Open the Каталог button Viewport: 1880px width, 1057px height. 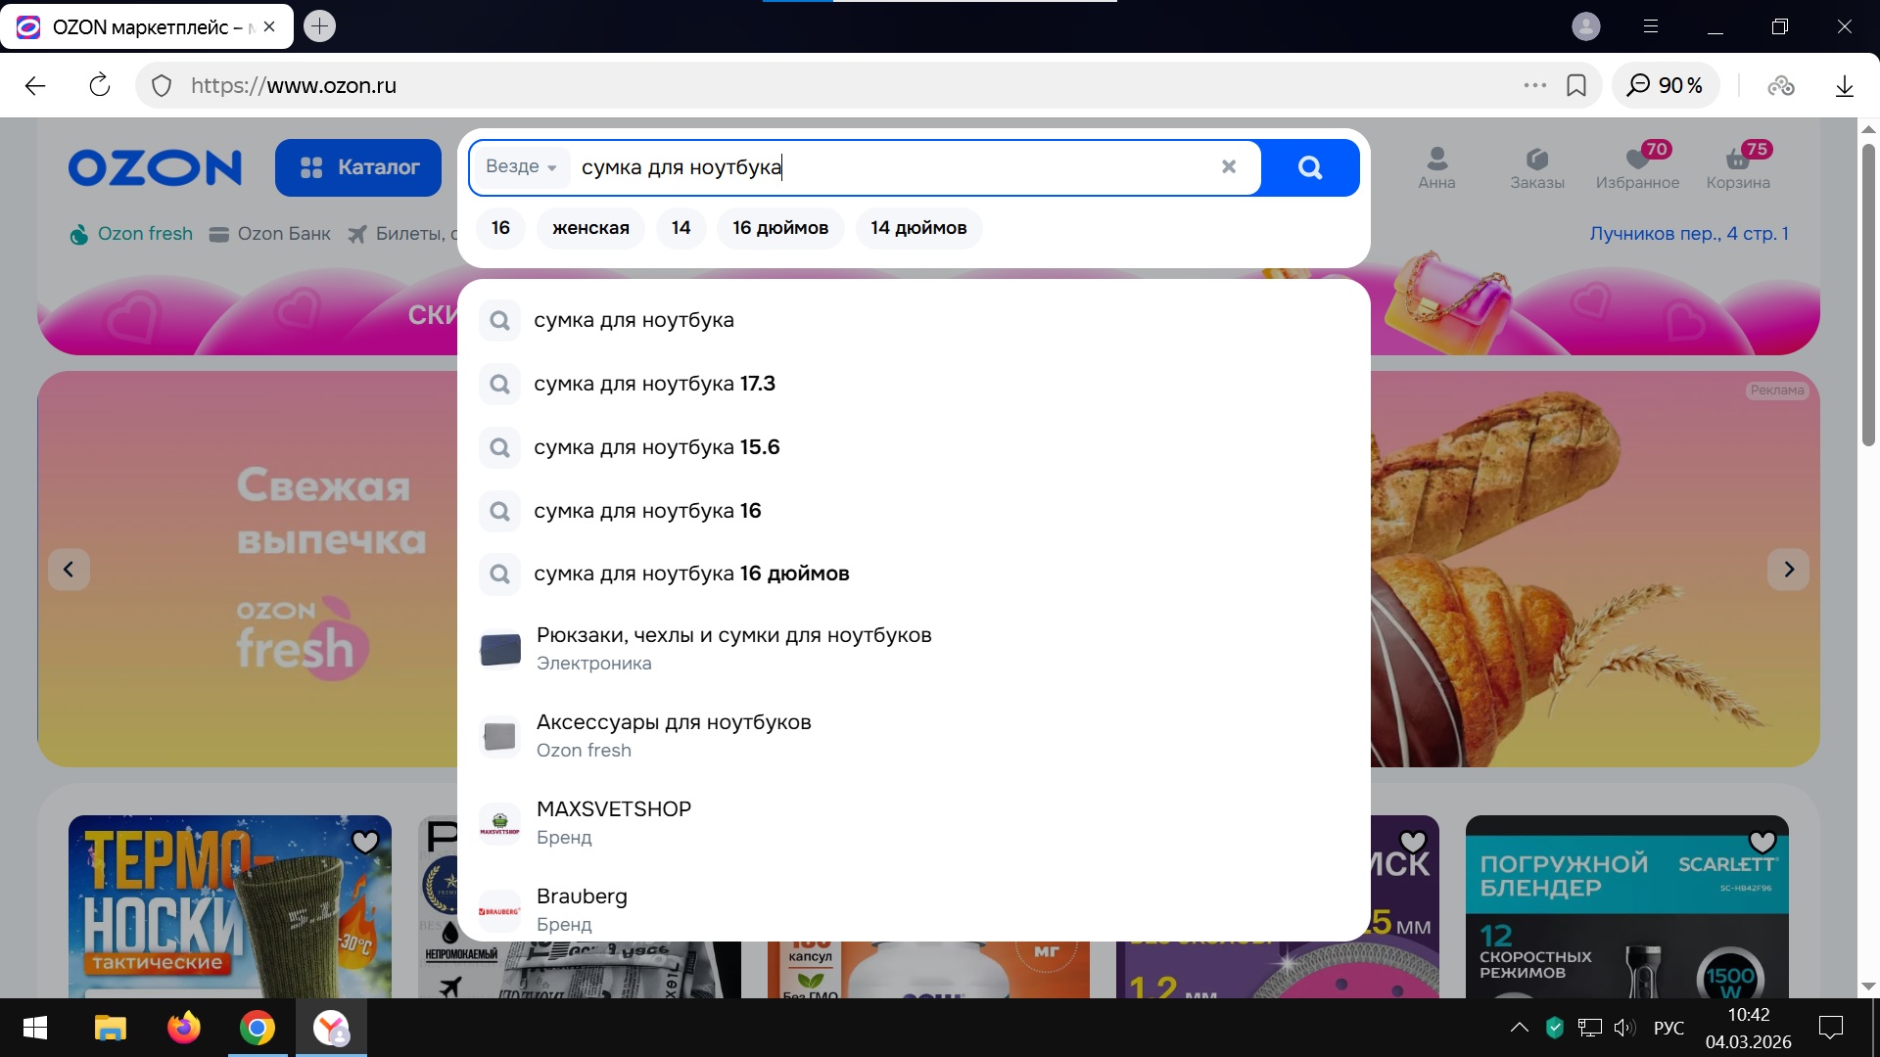point(358,167)
